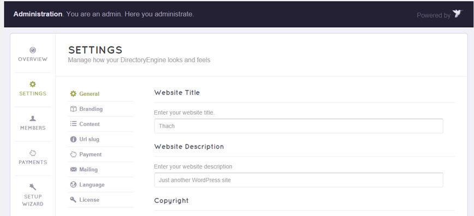The width and height of the screenshot is (474, 216).
Task: Select the Settings sidebar label
Action: [33, 94]
